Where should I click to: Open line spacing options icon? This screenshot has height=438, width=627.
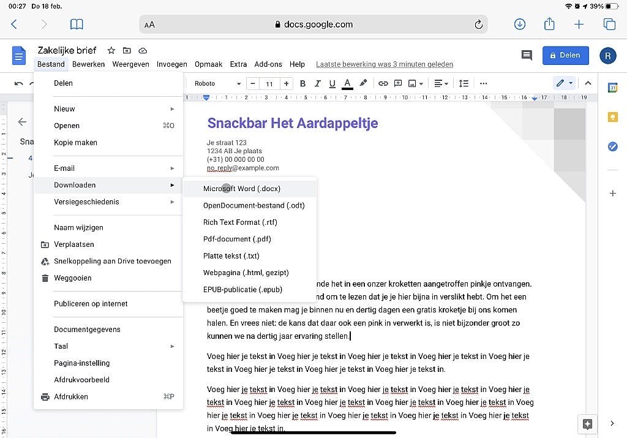464,83
